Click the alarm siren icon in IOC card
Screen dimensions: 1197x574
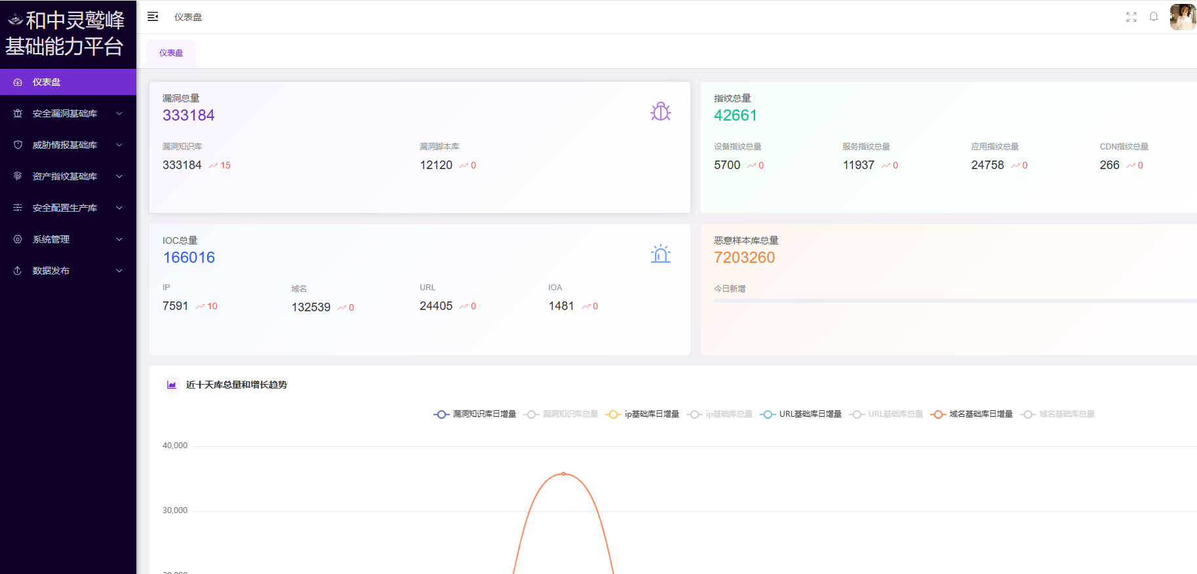click(x=660, y=254)
